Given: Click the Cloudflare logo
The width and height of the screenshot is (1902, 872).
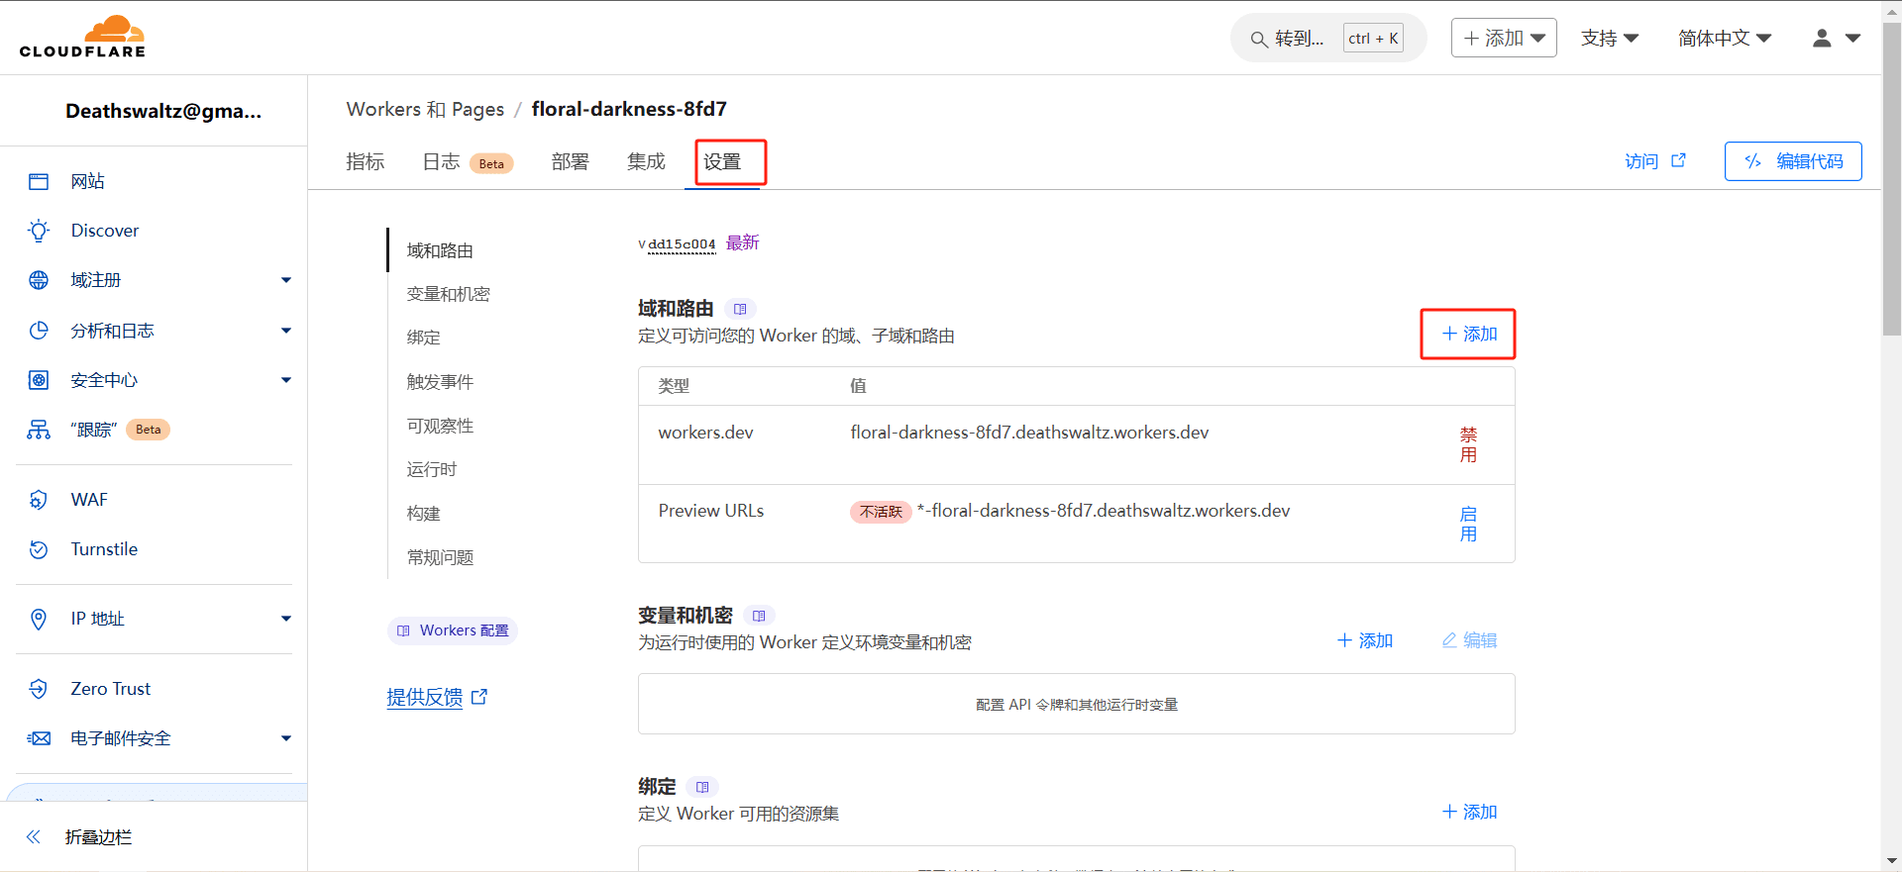Looking at the screenshot, I should 82,38.
